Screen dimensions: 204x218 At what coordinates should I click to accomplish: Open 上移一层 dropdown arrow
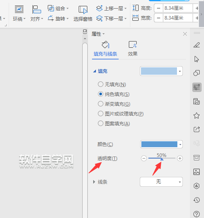point(126,9)
